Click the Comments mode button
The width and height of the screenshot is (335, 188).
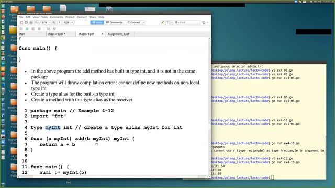pyautogui.click(x=115, y=22)
